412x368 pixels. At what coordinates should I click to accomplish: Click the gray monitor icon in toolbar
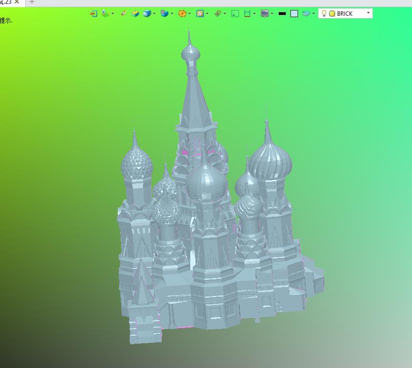pyautogui.click(x=265, y=13)
